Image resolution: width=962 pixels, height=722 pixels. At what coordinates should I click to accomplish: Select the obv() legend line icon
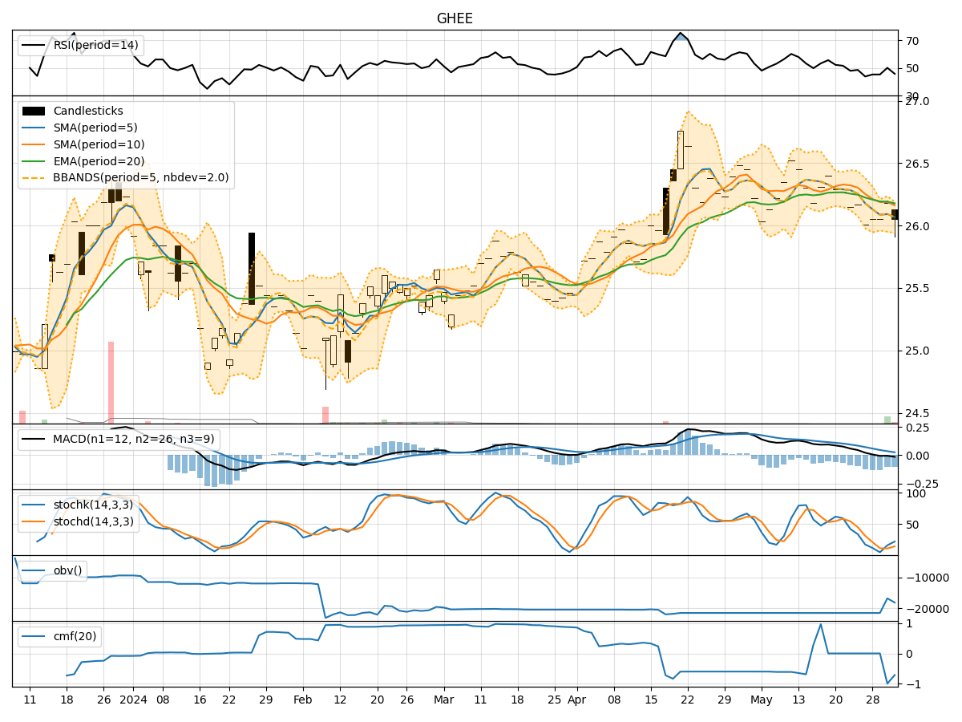coord(34,570)
